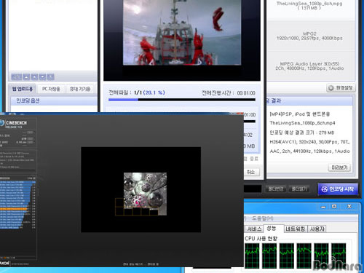Viewport: 364px width, 273px height.
Task: Click the 폴더열기 button
Action: pyautogui.click(x=299, y=189)
